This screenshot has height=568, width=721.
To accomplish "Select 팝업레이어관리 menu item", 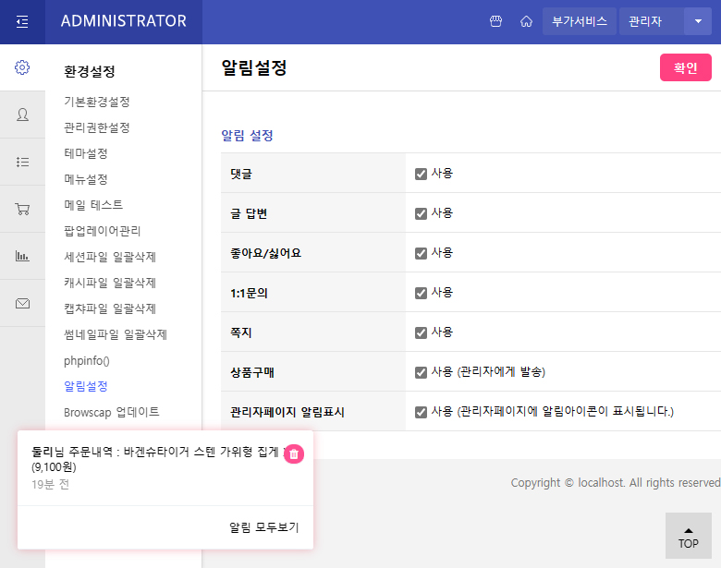I will tap(103, 231).
